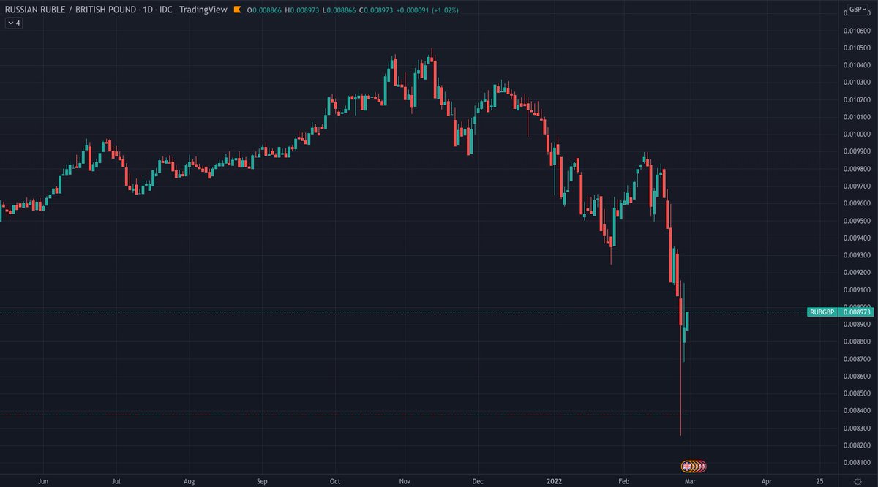Click the open value O0.008866

click(x=265, y=10)
